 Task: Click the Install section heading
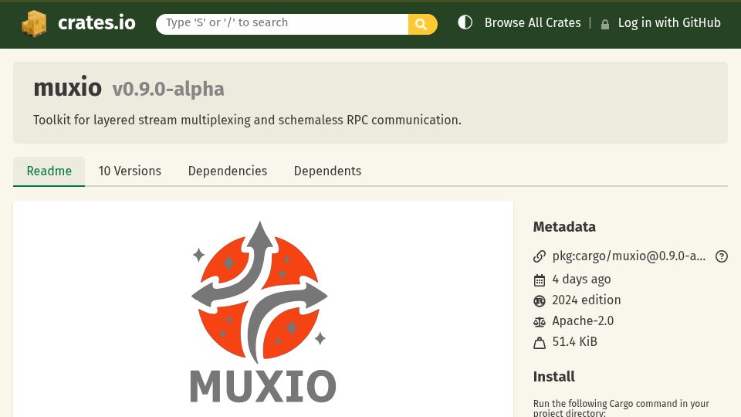tap(554, 377)
